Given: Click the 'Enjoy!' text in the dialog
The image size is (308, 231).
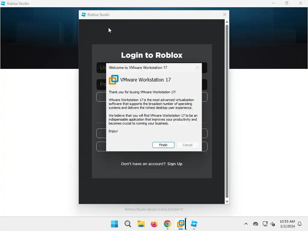Looking at the screenshot, I should (x=113, y=131).
